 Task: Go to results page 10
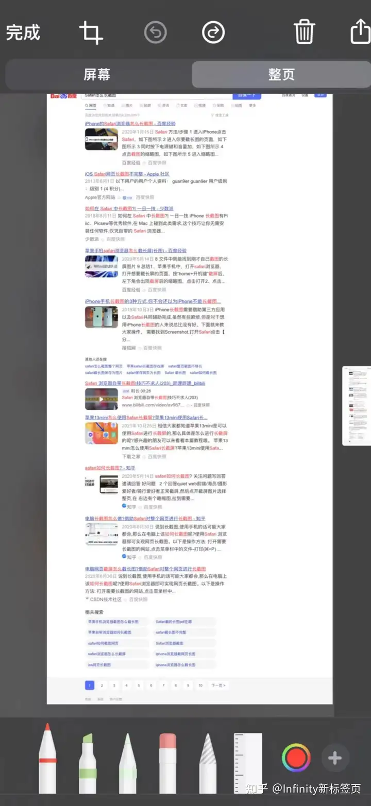point(200,685)
